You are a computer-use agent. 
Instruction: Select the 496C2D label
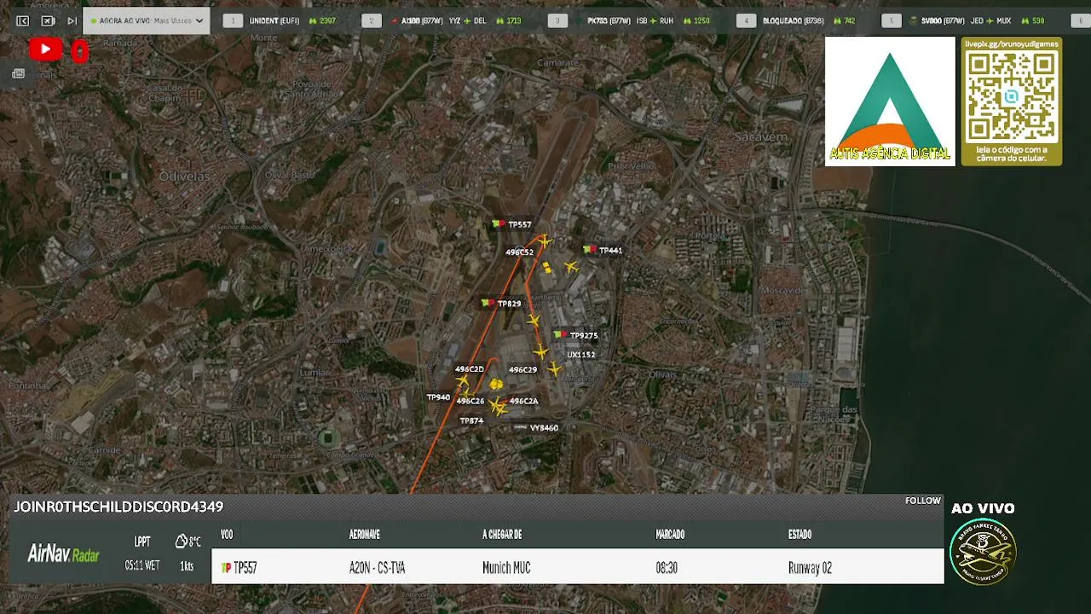coord(469,369)
